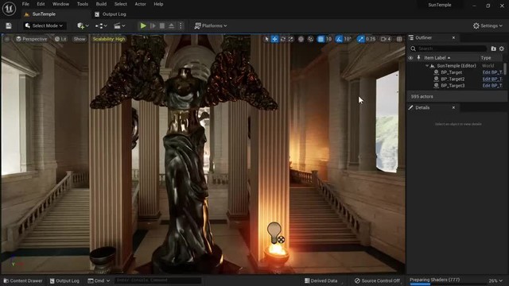The height and width of the screenshot is (286, 509).
Task: Click the console command input field
Action: (x=157, y=280)
